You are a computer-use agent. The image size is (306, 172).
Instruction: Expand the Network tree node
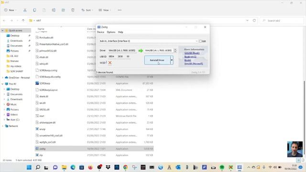pos(2,126)
